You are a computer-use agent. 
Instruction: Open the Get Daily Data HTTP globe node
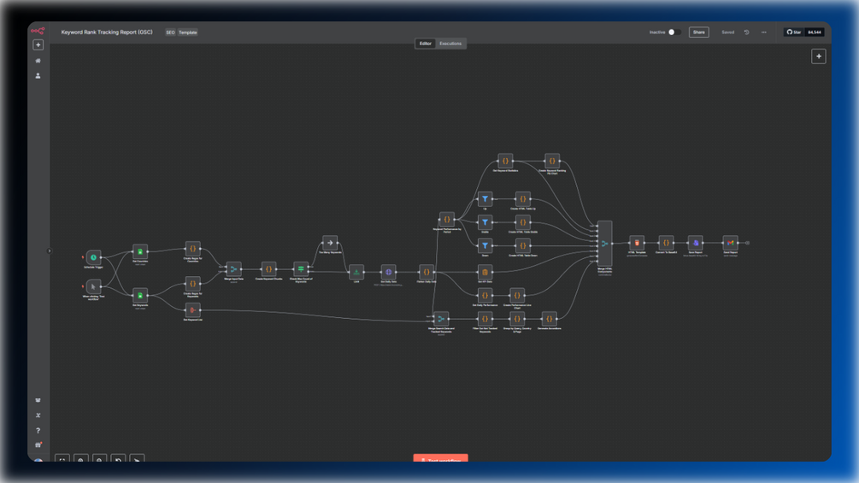[388, 272]
